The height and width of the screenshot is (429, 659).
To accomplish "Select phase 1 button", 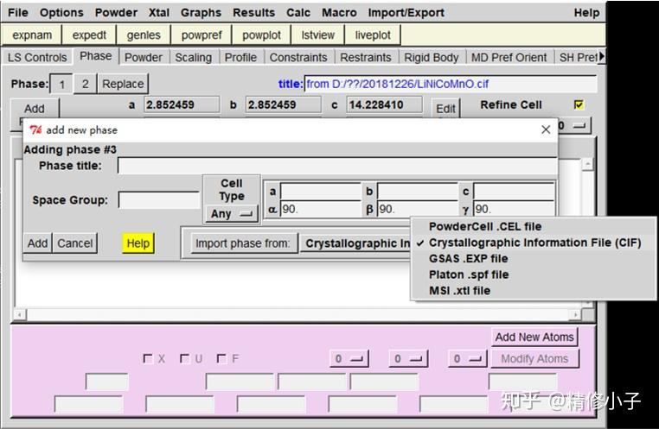I will coord(61,84).
